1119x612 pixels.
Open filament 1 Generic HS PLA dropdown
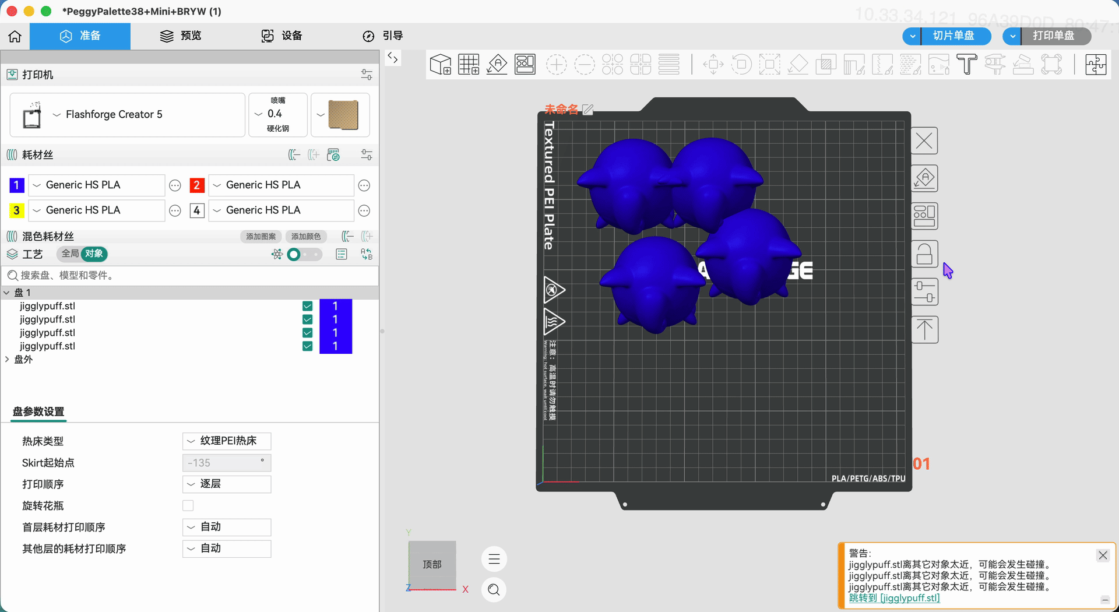(x=97, y=185)
